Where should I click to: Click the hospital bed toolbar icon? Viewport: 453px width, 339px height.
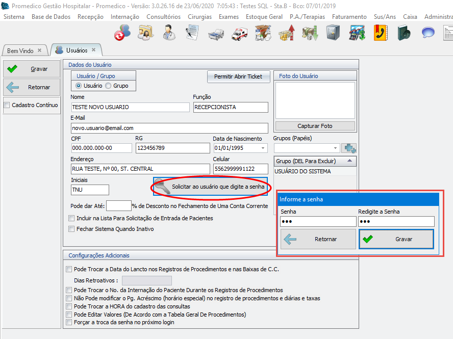point(216,34)
